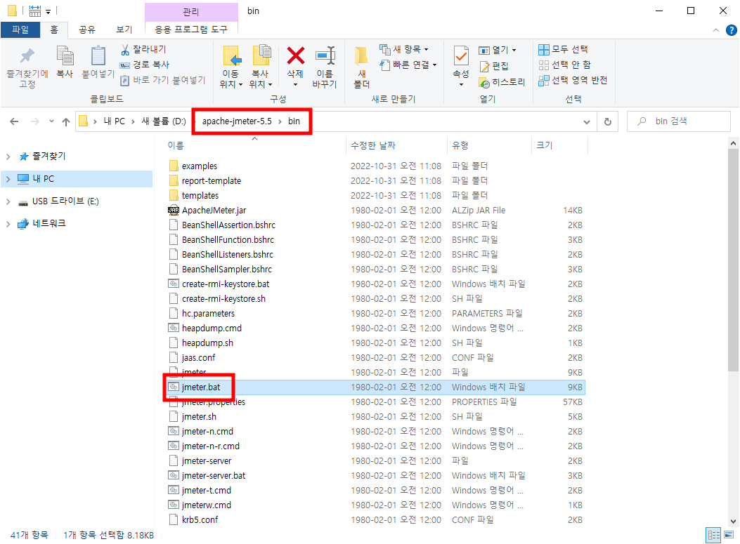Choose Paste shortcut (바로 가기 붙여넣기)

163,80
